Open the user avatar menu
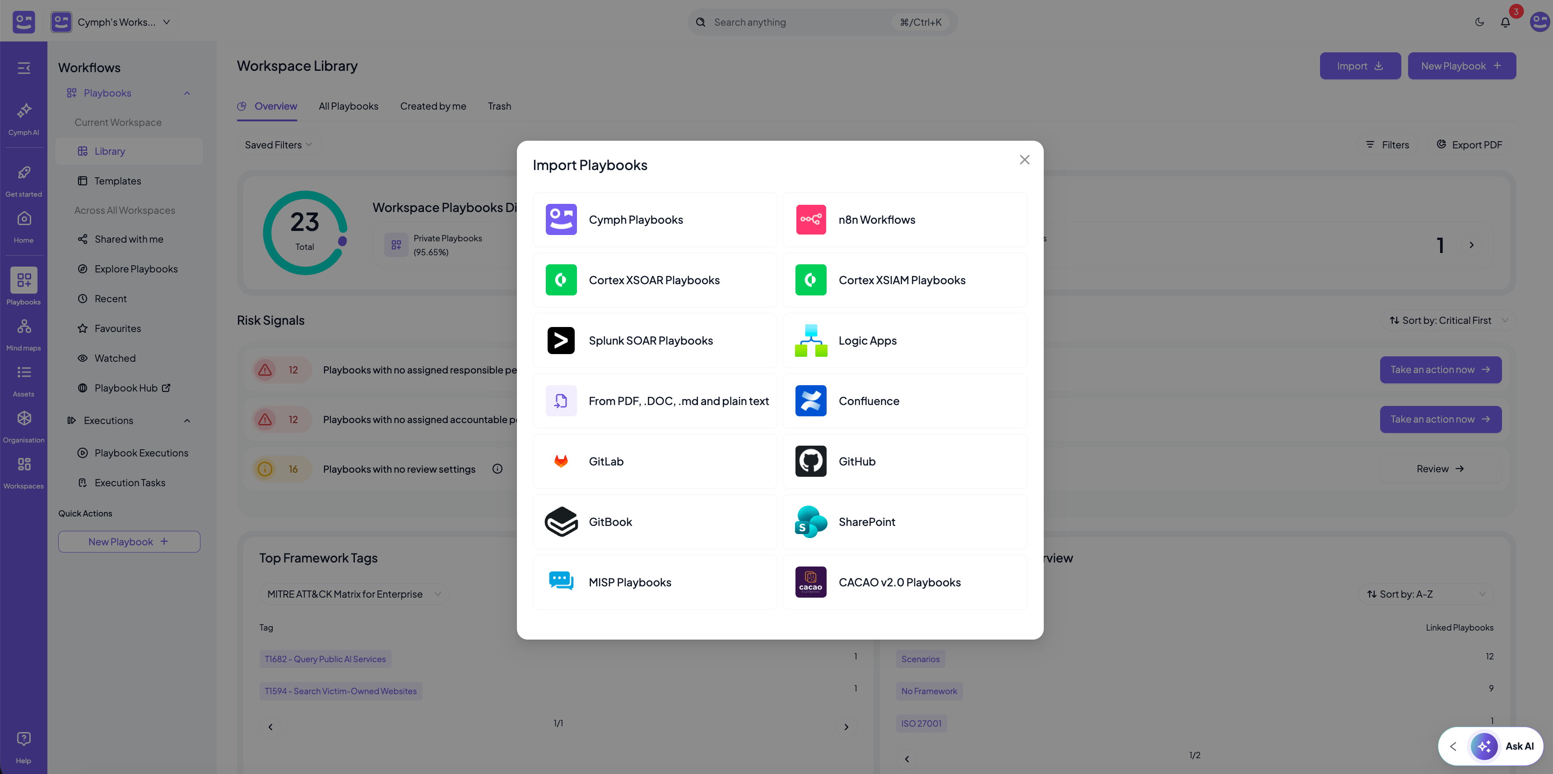 [1540, 22]
